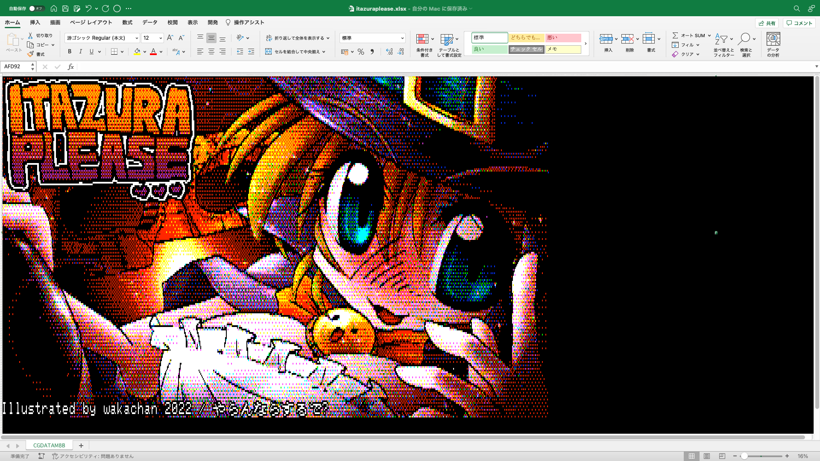The width and height of the screenshot is (820, 461).
Task: Open the Formulas ribbon tab
Action: [x=127, y=22]
